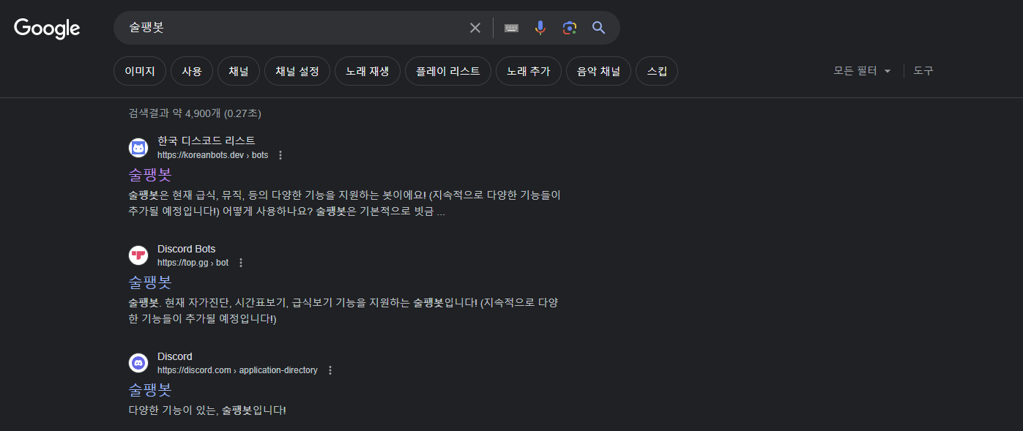This screenshot has height=431, width=1023.
Task: Open the 술팽봇 link from discord.com
Action: (x=150, y=389)
